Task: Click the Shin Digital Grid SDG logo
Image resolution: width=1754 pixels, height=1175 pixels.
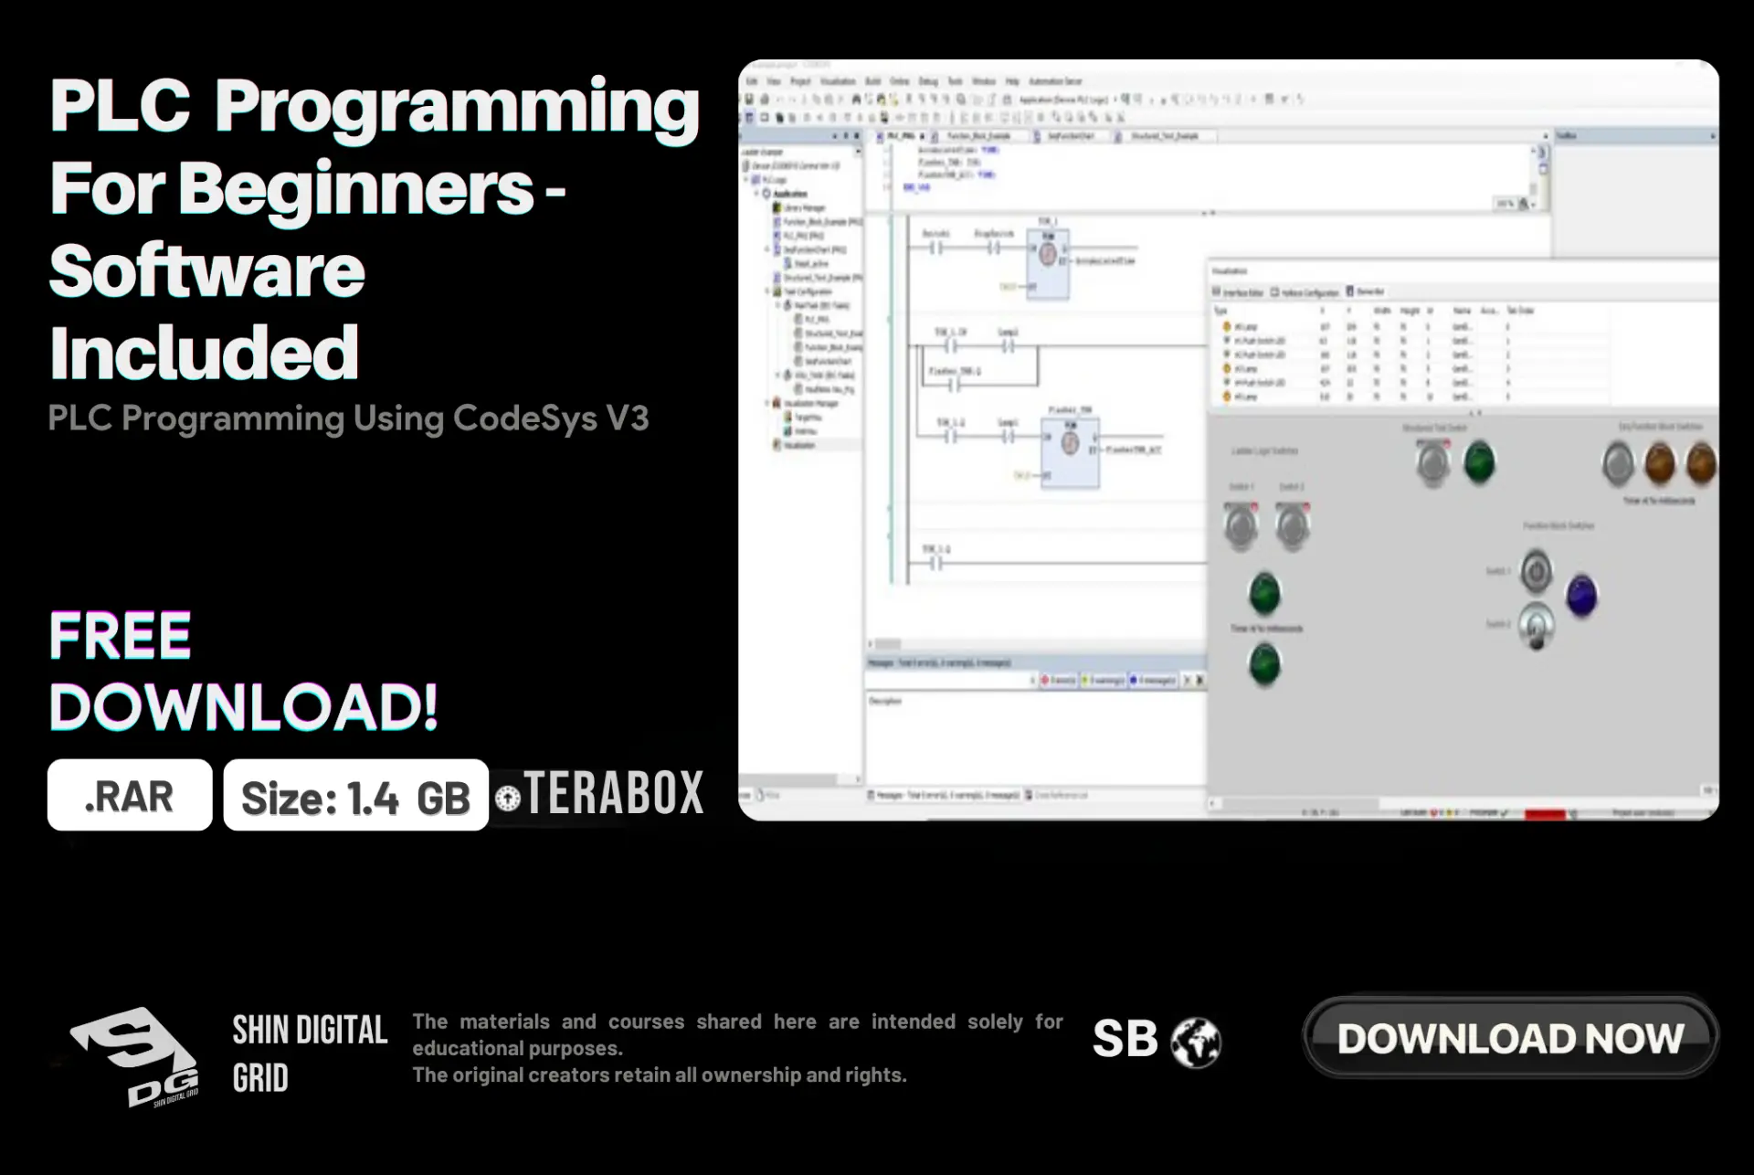Action: point(134,1057)
